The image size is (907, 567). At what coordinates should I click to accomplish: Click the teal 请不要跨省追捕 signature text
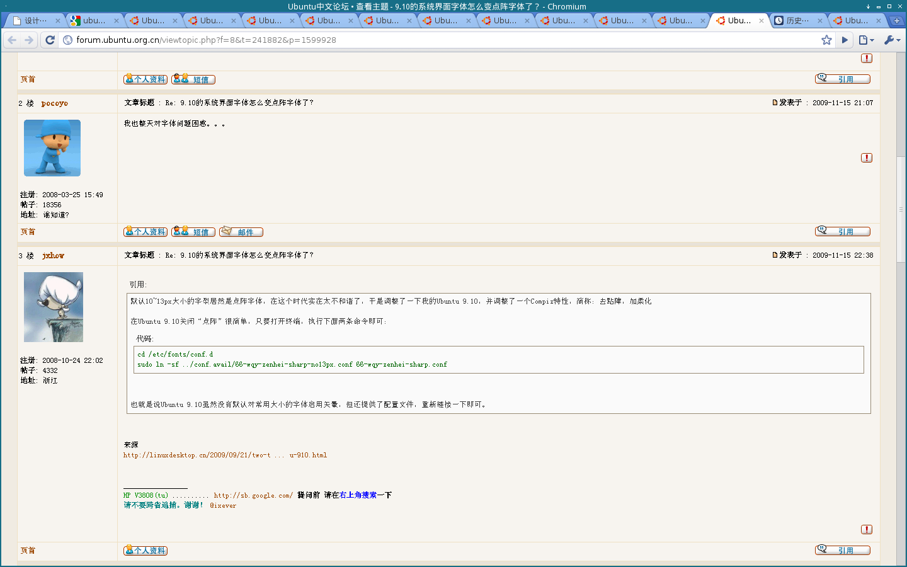(x=164, y=505)
